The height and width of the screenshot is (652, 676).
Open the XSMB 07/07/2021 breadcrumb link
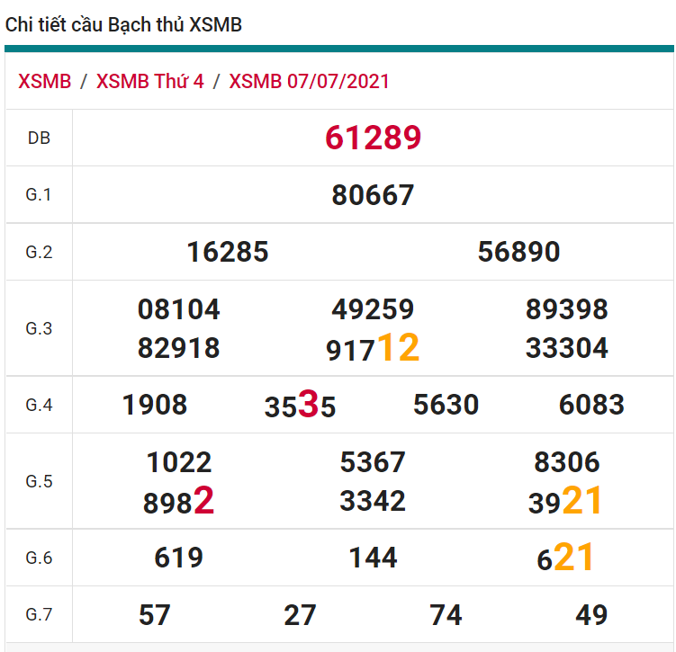click(x=309, y=81)
